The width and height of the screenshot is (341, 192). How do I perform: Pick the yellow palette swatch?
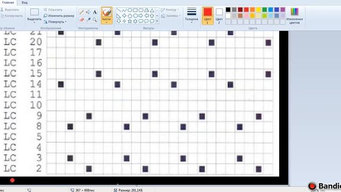point(258,10)
